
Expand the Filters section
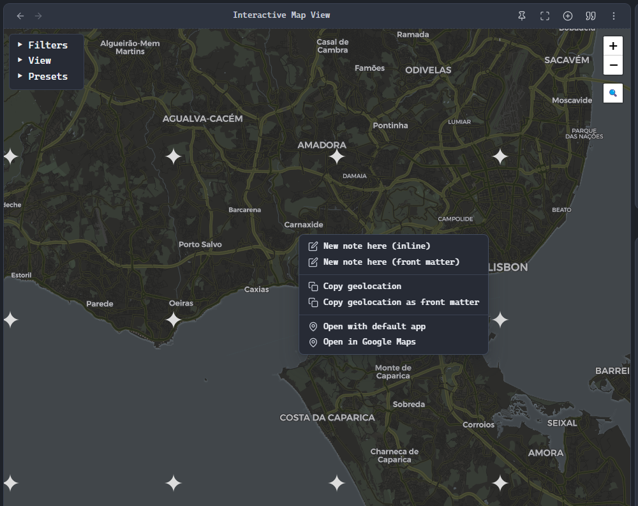click(47, 45)
